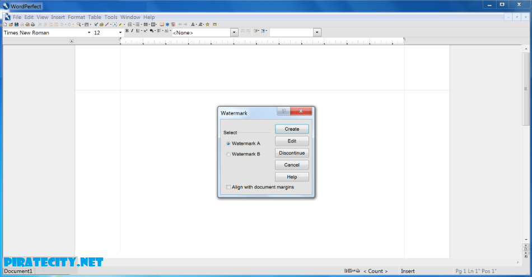Click the Help button in Watermark dialog
This screenshot has width=532, height=277.
(x=292, y=177)
